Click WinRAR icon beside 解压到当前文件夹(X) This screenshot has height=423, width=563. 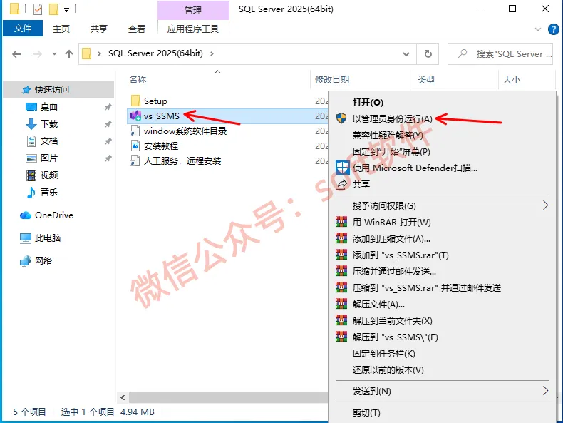tap(341, 320)
